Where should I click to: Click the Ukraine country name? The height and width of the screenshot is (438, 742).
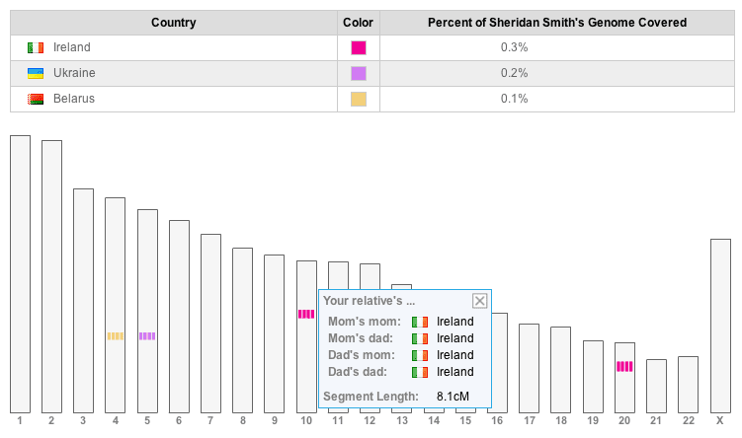point(74,73)
